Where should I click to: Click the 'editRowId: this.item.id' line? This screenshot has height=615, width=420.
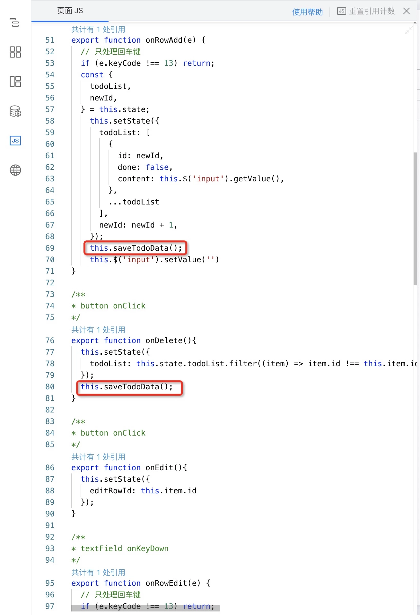coord(143,491)
